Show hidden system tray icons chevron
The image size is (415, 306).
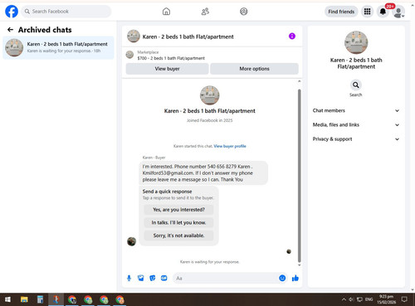(344, 299)
